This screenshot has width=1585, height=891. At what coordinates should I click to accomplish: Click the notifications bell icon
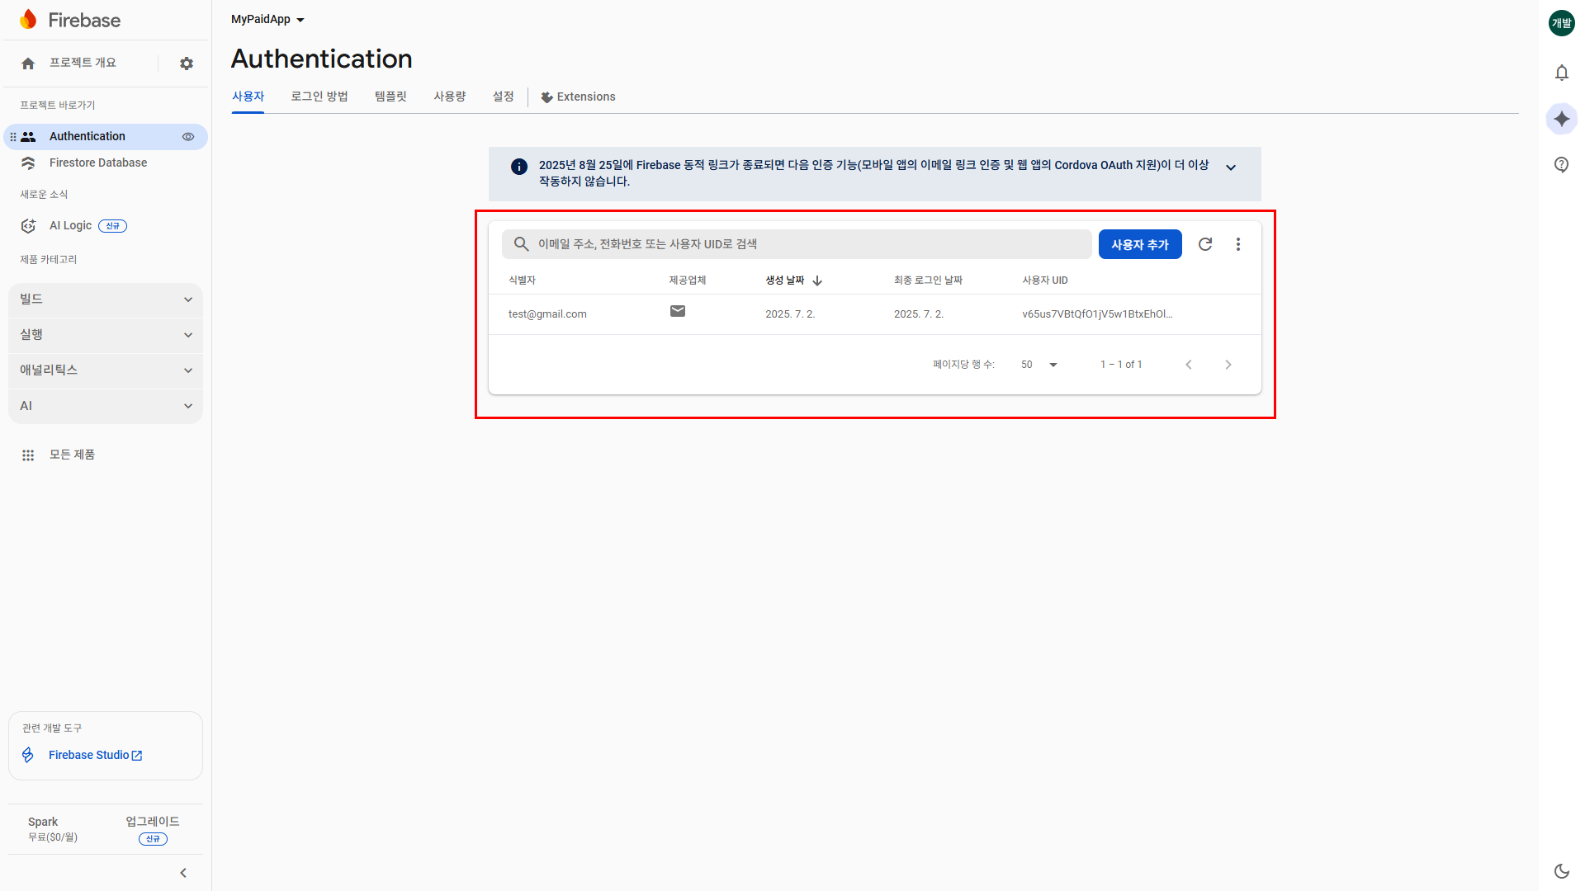(x=1561, y=73)
